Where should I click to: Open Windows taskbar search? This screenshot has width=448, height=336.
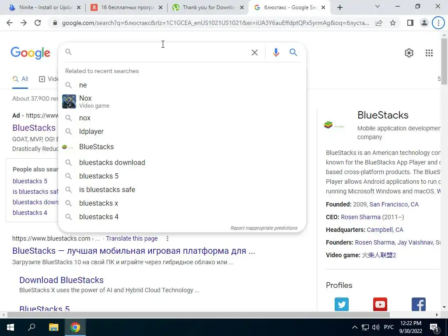point(31,327)
